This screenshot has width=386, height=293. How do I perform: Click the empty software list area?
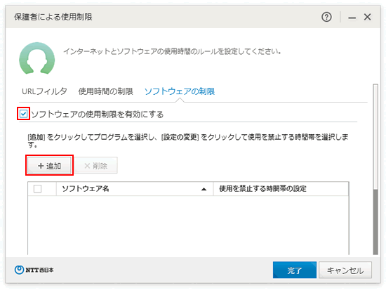click(188, 226)
